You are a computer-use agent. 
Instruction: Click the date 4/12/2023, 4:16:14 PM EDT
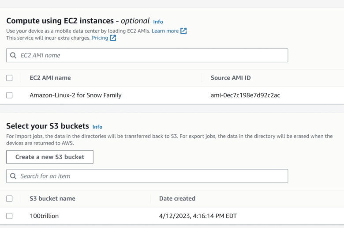[x=198, y=216]
